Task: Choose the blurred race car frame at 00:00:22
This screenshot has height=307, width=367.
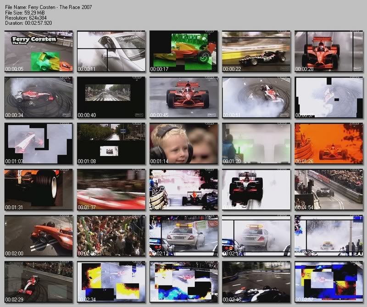Action: pos(256,51)
